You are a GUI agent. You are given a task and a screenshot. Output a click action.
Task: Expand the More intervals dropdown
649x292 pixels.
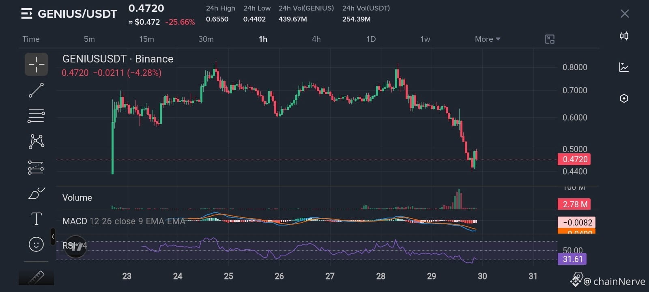click(x=488, y=39)
